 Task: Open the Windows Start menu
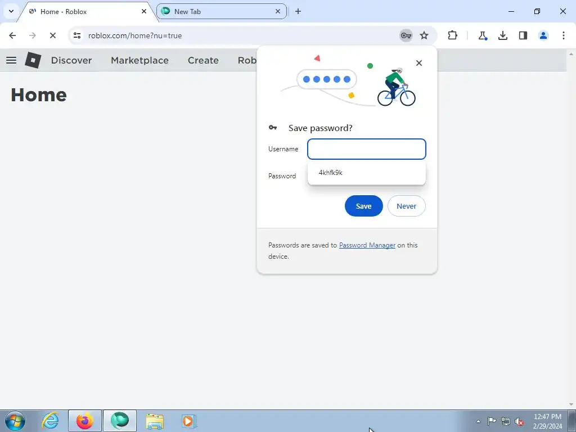pyautogui.click(x=15, y=421)
